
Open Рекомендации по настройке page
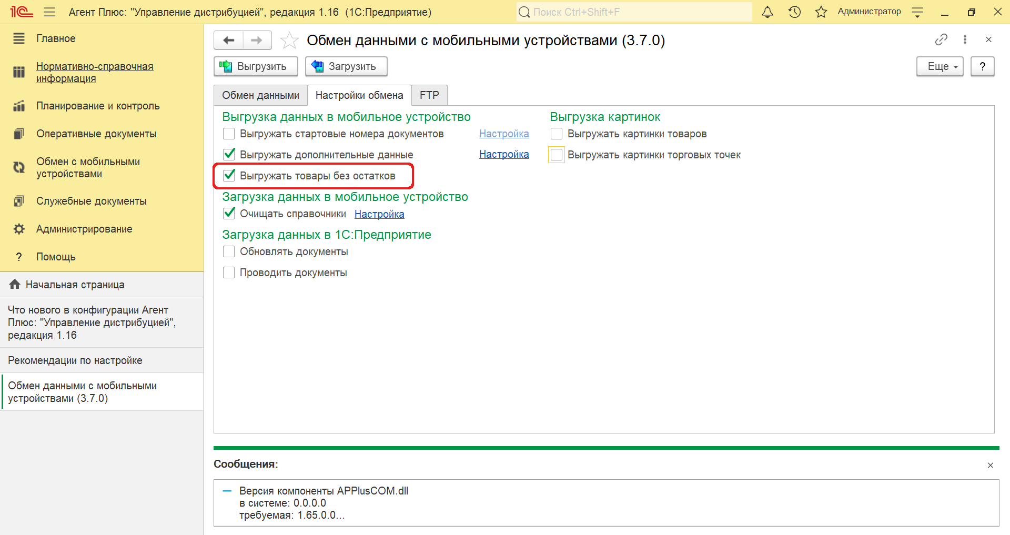point(102,360)
